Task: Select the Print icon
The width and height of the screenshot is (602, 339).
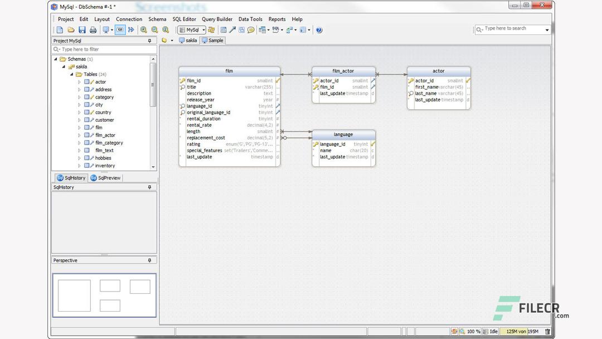Action: coord(93,30)
